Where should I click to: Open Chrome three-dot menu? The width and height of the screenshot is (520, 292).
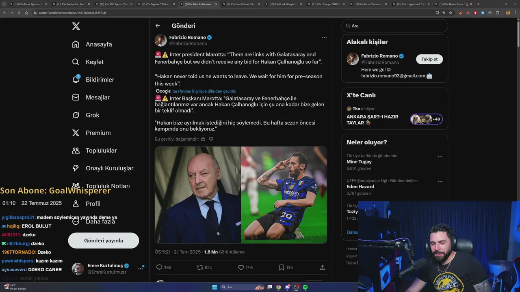515,13
